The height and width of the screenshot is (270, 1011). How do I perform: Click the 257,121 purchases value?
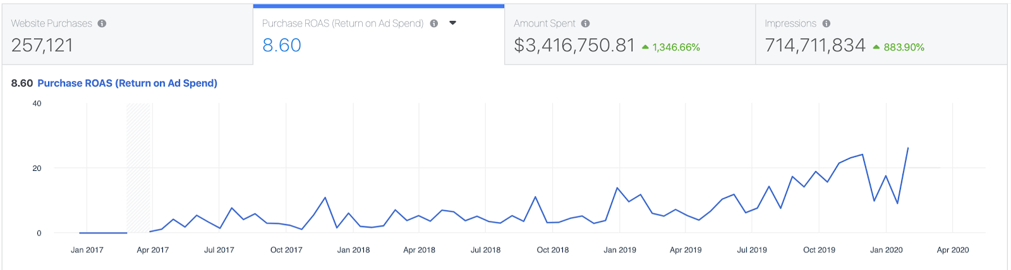[x=42, y=45]
